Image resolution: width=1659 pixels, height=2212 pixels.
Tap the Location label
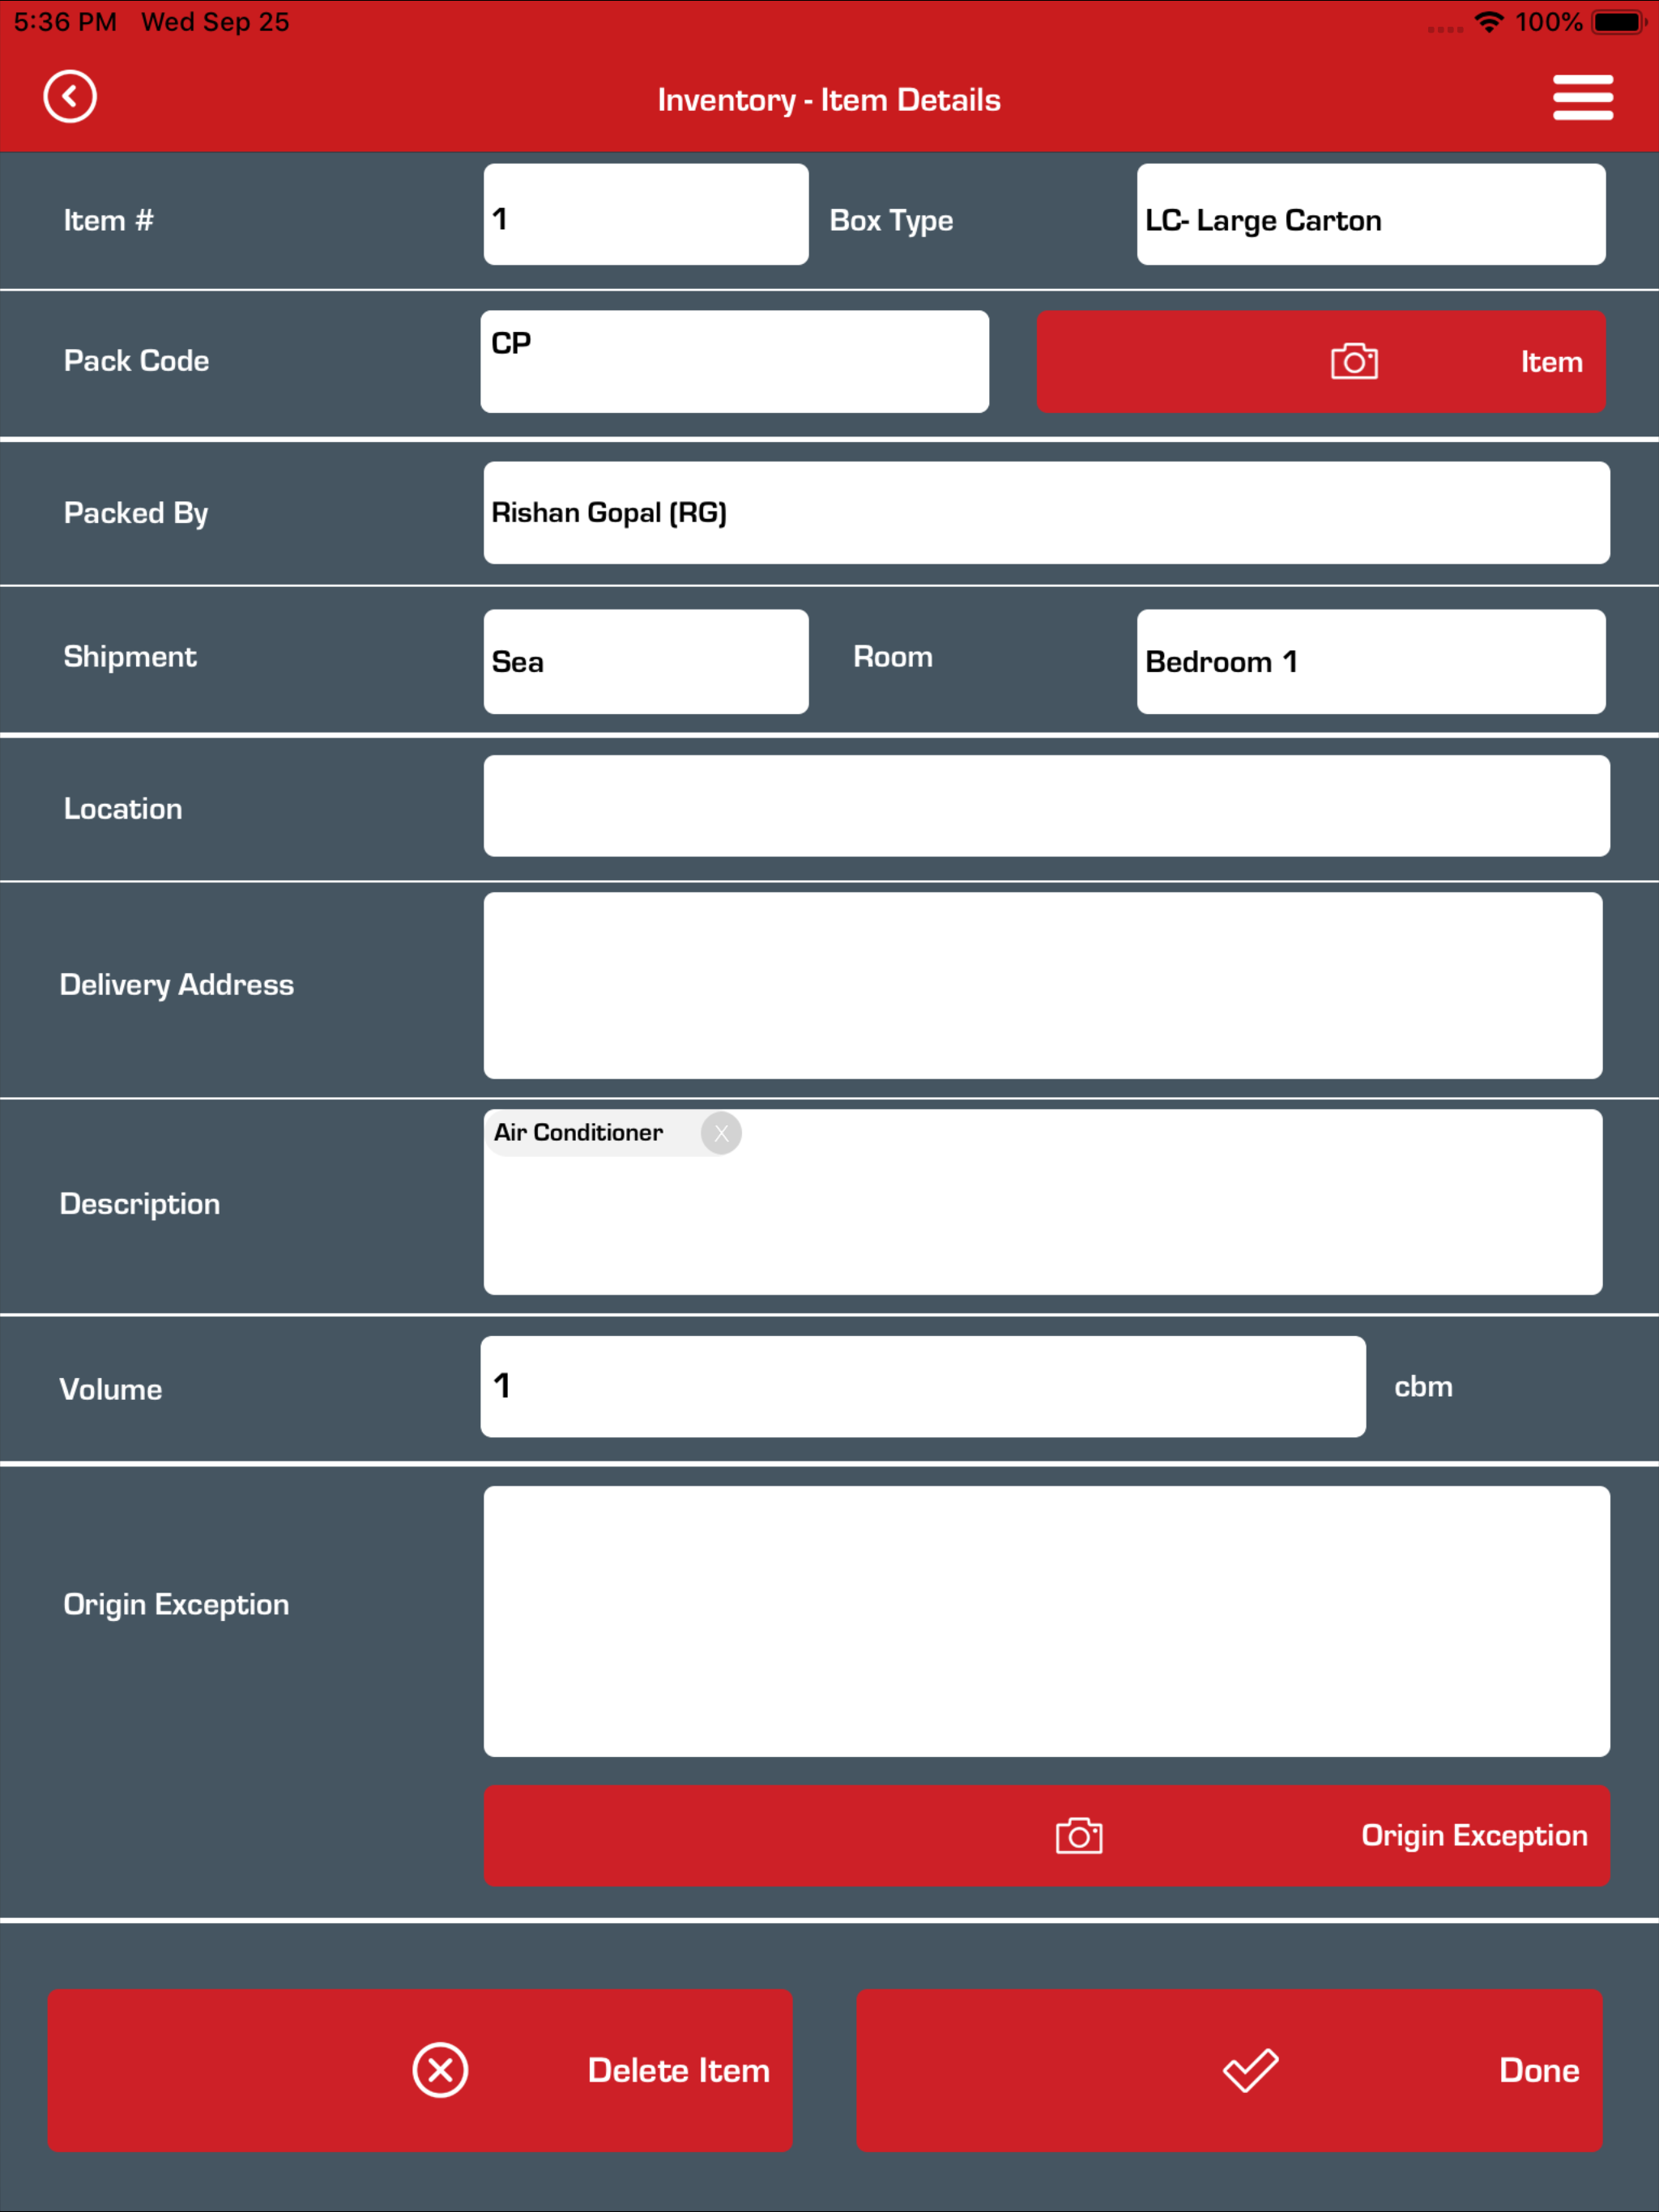click(123, 809)
